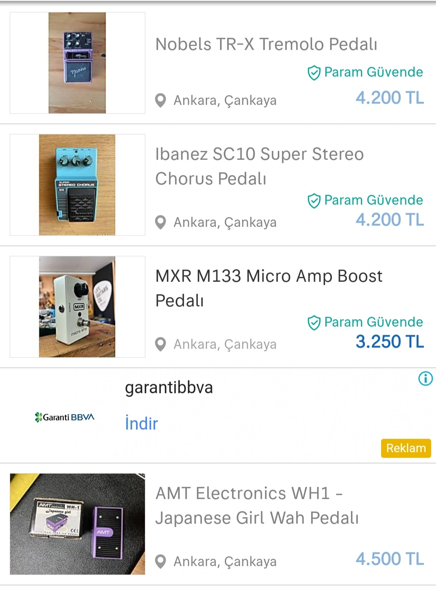Tap the İndir download link
The image size is (436, 590).
tap(141, 424)
